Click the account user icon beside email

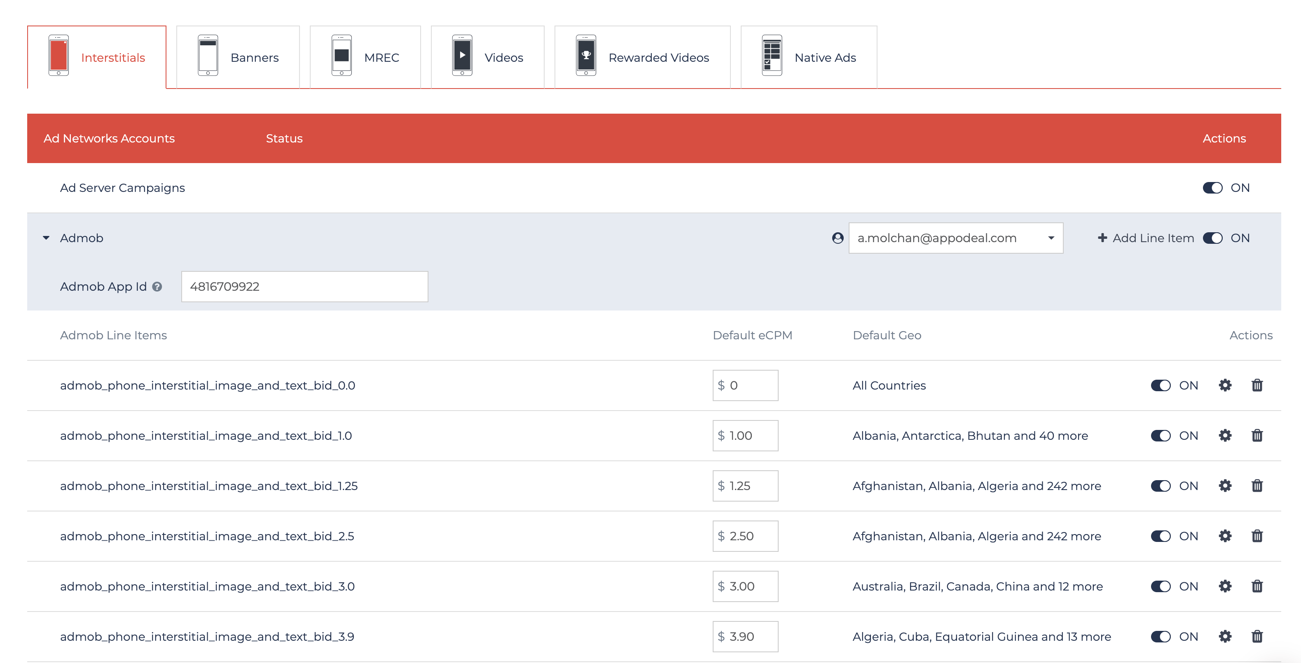click(838, 238)
